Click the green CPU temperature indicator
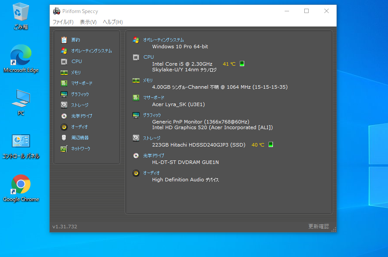The image size is (388, 257). point(242,63)
